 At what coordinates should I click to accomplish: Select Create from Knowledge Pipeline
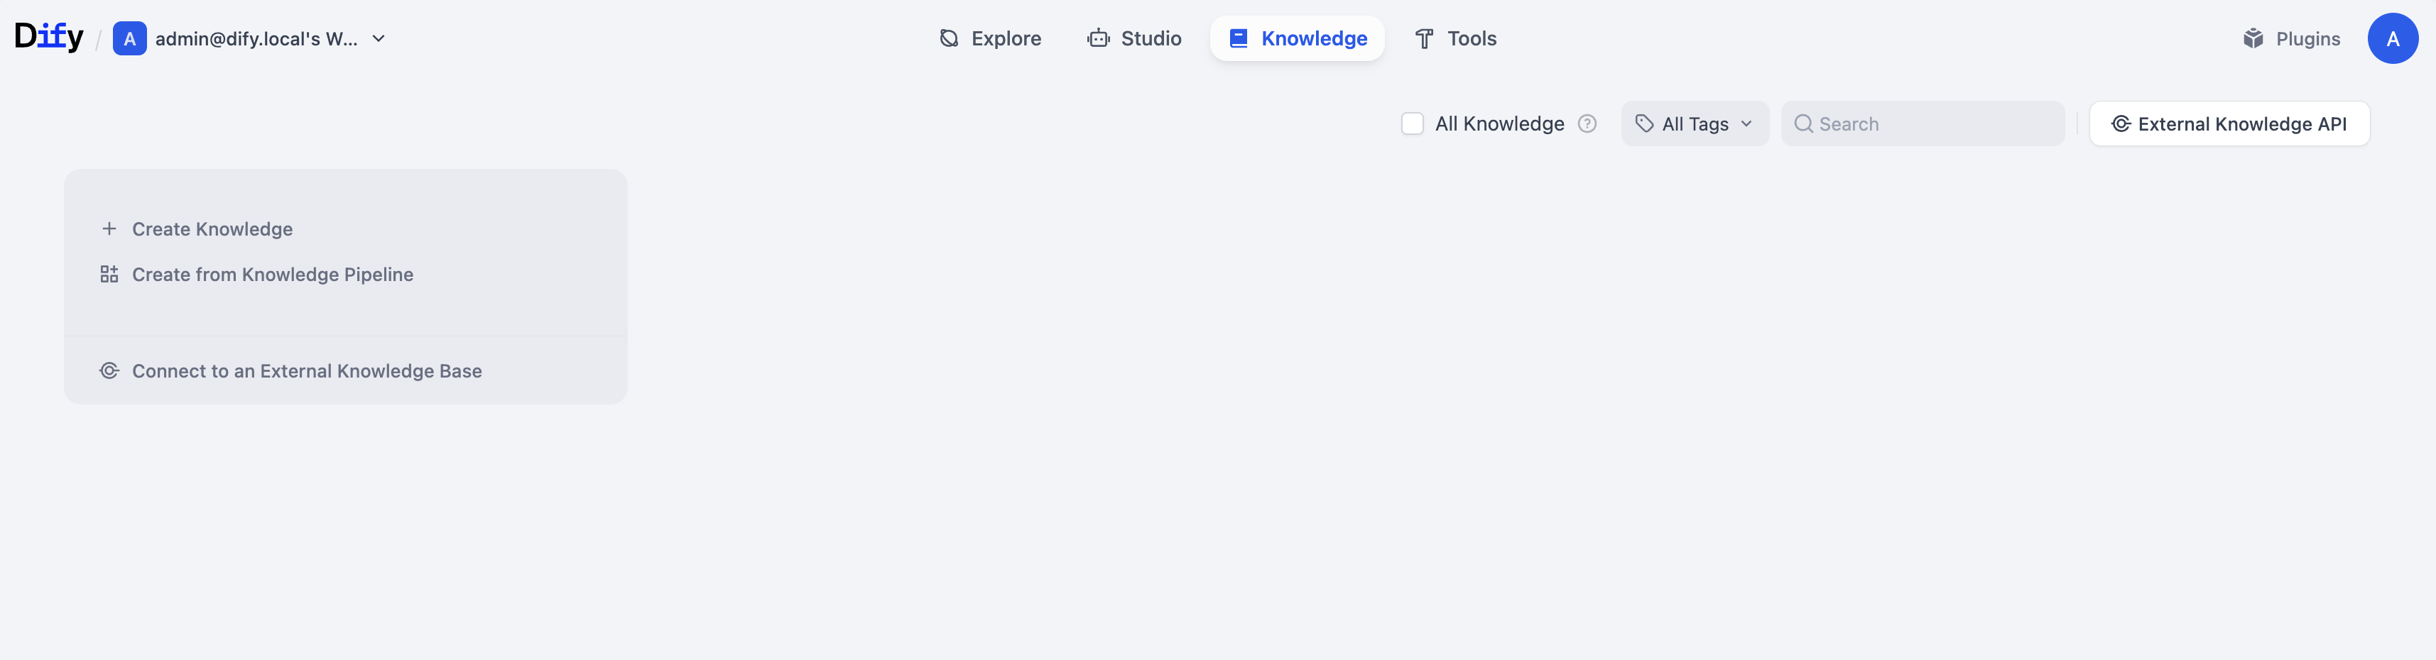pos(272,274)
